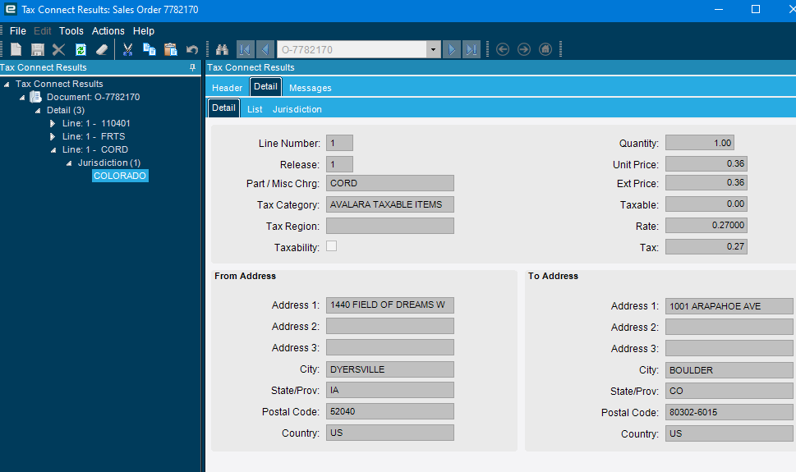
Task: Click the green Refresh icon
Action: pyautogui.click(x=81, y=49)
